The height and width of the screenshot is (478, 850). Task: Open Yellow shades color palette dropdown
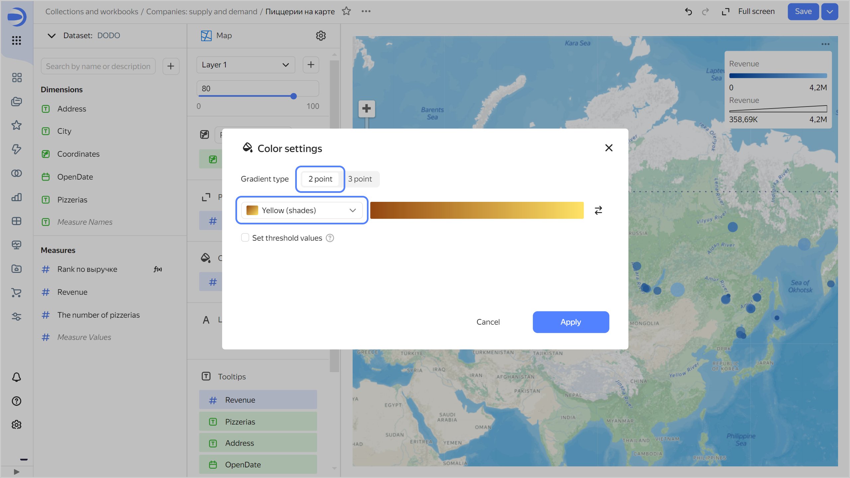click(x=302, y=210)
